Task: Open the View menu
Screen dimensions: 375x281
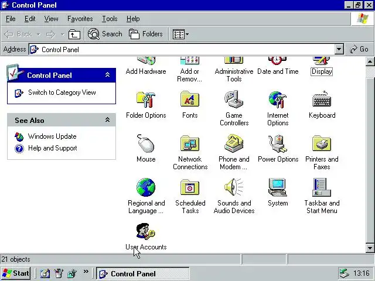Action: coord(51,19)
